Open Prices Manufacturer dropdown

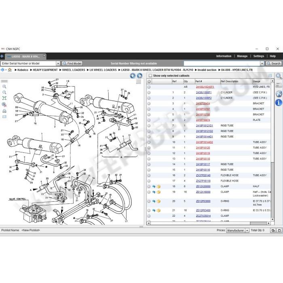(x=247, y=230)
